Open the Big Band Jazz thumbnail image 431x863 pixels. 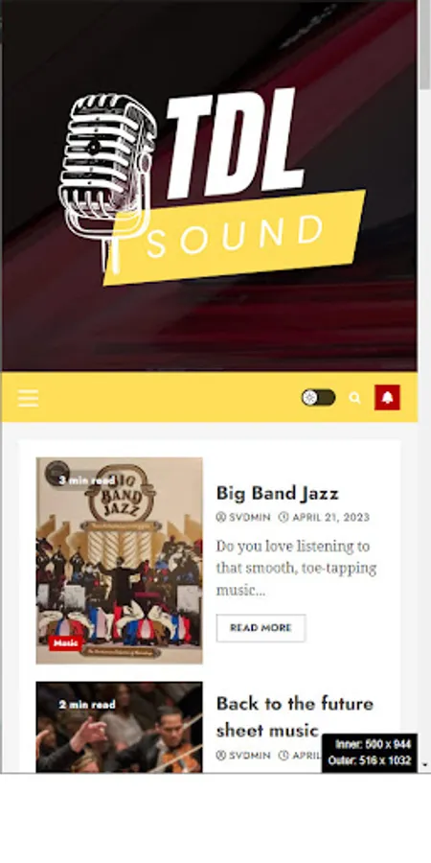(120, 560)
